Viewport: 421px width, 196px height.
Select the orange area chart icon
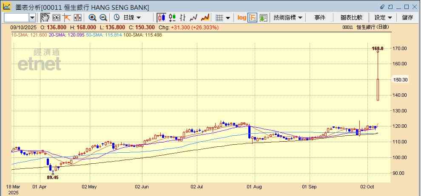point(205,17)
